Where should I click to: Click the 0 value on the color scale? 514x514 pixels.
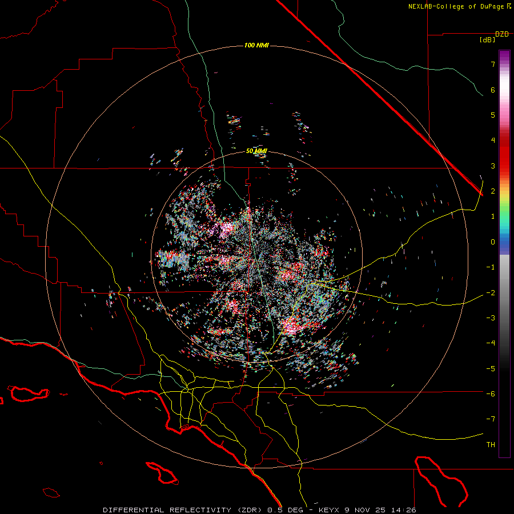tap(493, 242)
